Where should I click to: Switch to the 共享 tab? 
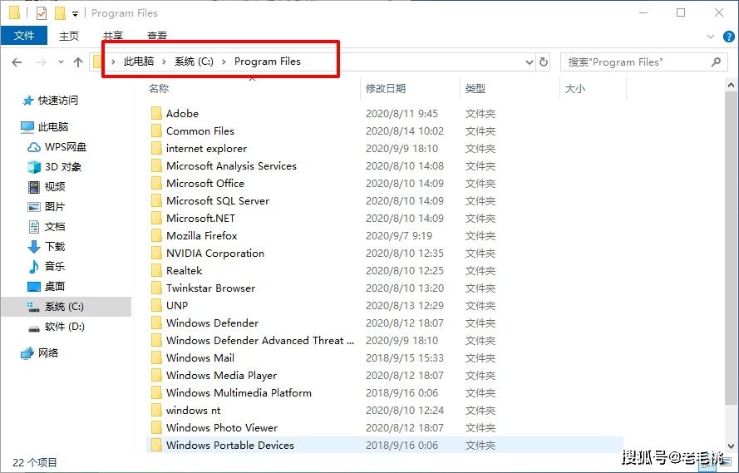[x=113, y=36]
